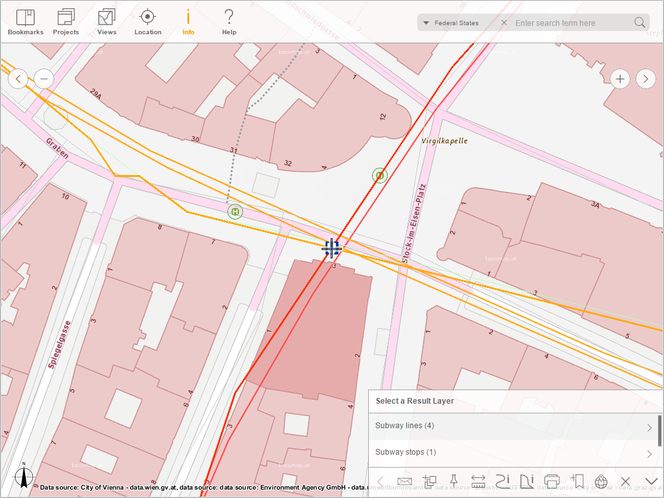Select the Info tool
This screenshot has height=498, width=664.
pos(189,21)
